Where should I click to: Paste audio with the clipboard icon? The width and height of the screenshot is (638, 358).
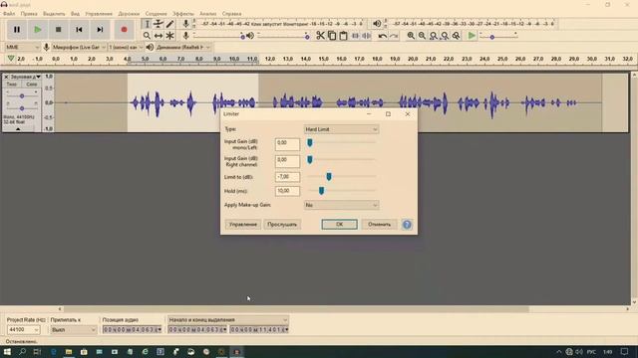pos(343,36)
